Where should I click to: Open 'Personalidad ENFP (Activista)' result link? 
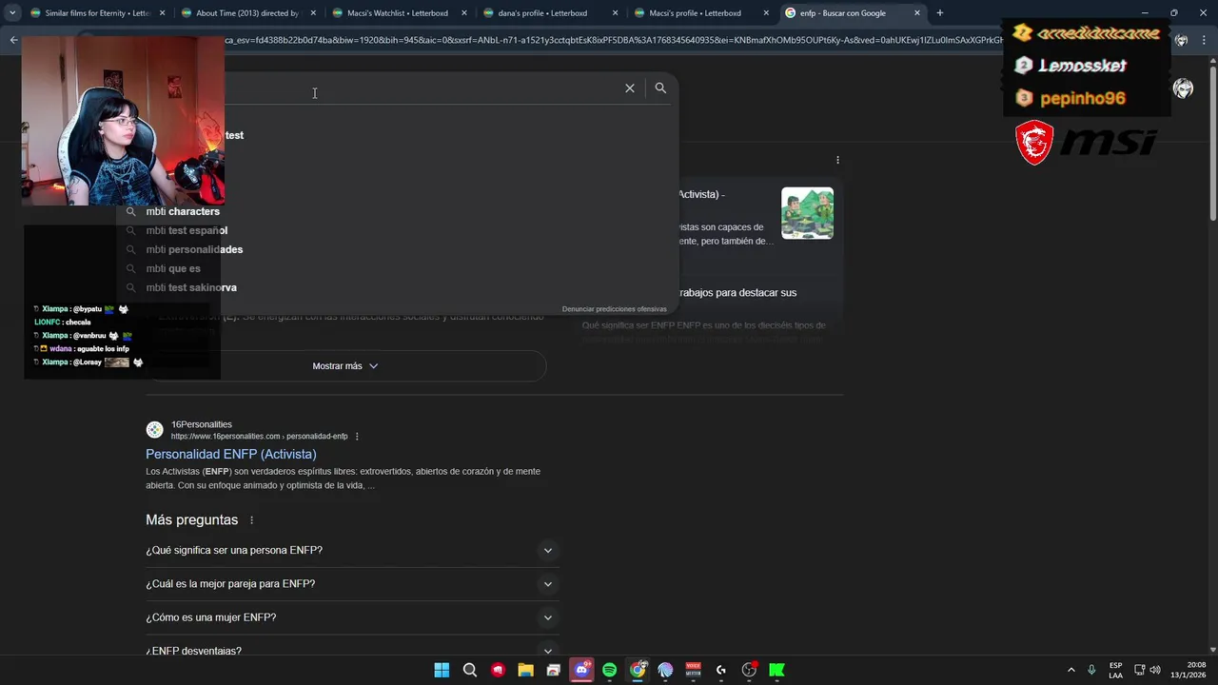point(231,454)
